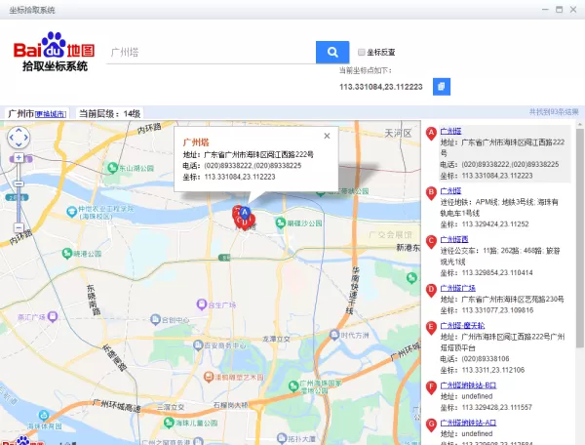Screen dimensions: 585x445
Task: Close the 广州塔 info popup
Action: pos(327,136)
